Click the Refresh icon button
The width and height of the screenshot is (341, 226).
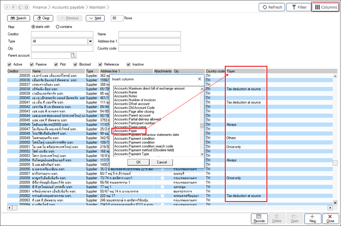(272, 7)
